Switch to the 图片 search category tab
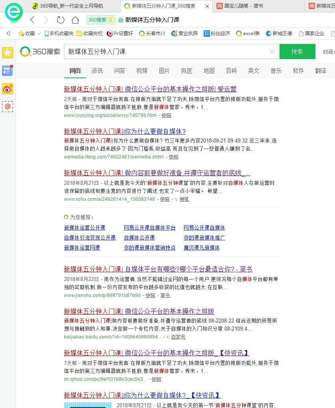This screenshot has height=408, width=335. point(164,70)
